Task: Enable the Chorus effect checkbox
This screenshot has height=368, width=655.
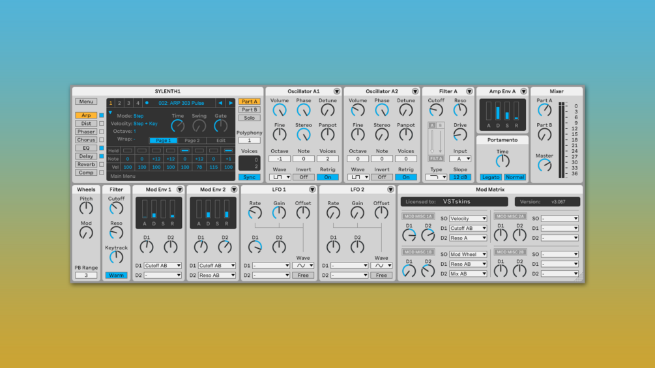Action: [102, 140]
